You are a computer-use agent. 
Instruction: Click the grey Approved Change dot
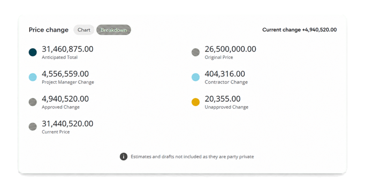click(33, 102)
